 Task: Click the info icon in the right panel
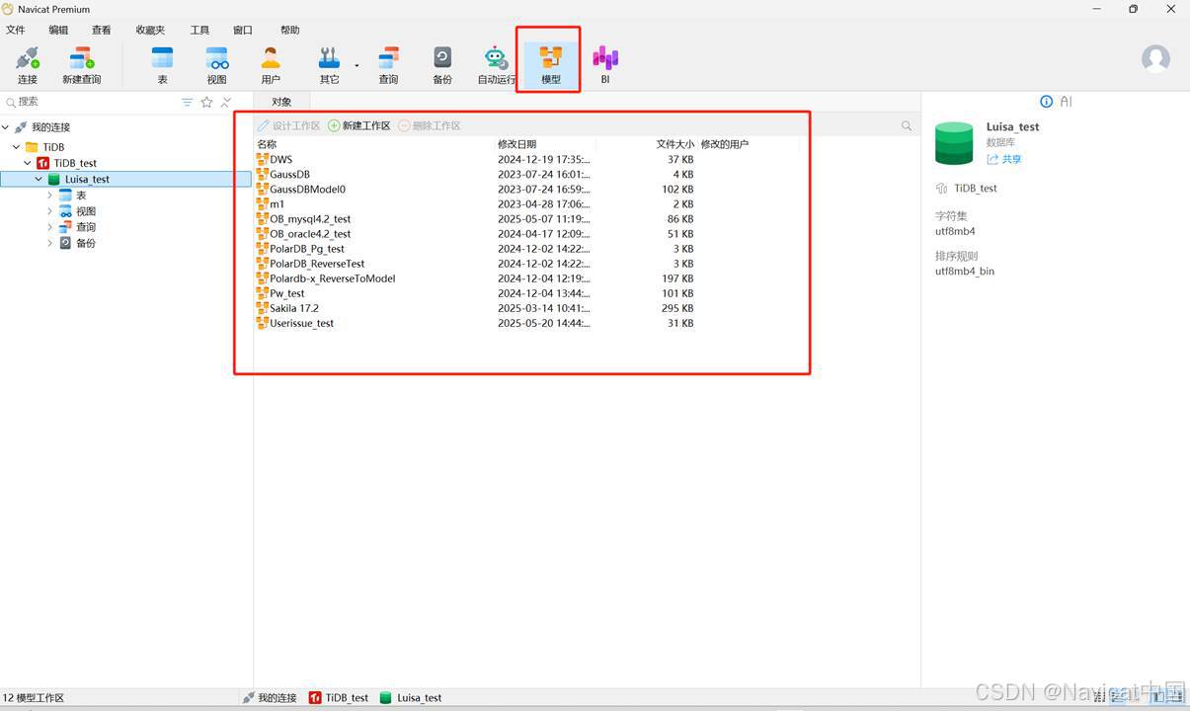pos(1047,102)
